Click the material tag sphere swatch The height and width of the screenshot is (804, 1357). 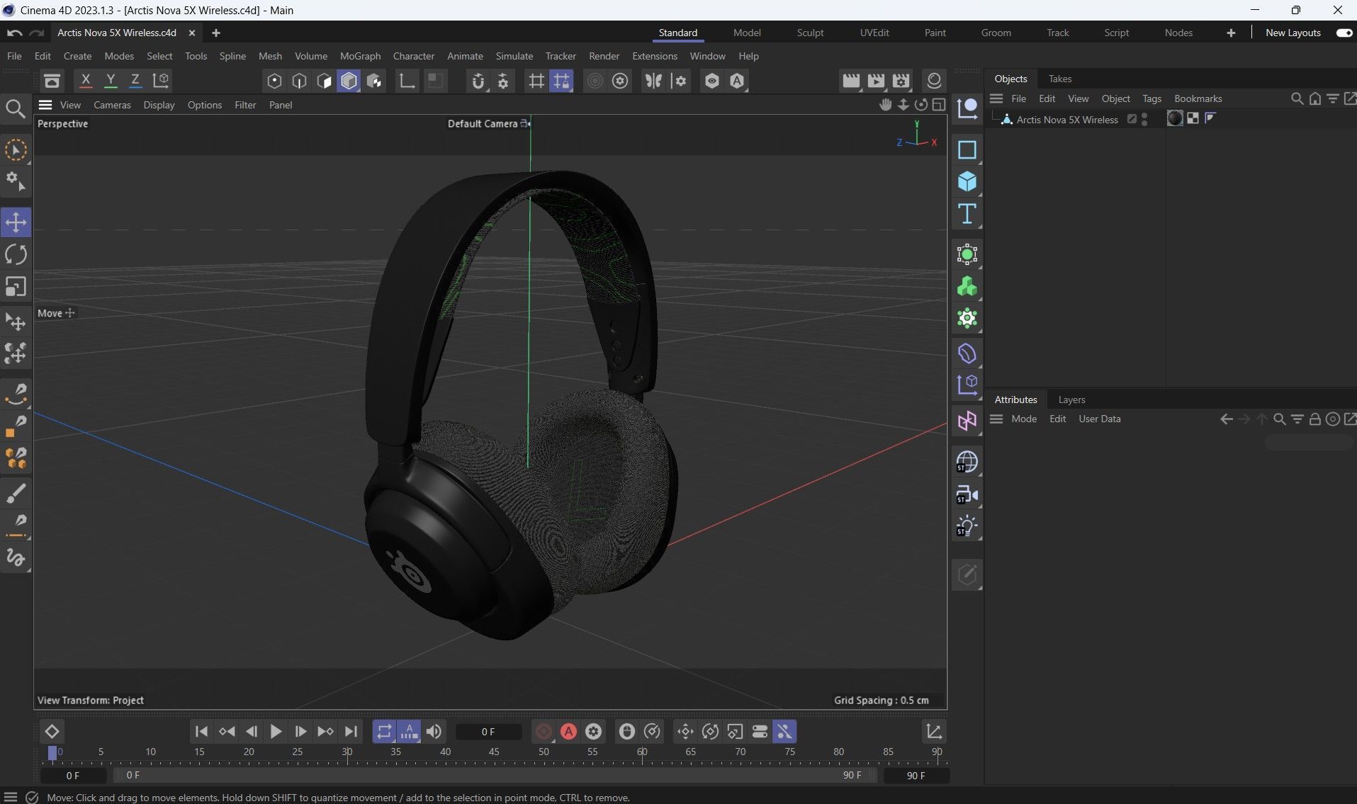point(1175,118)
